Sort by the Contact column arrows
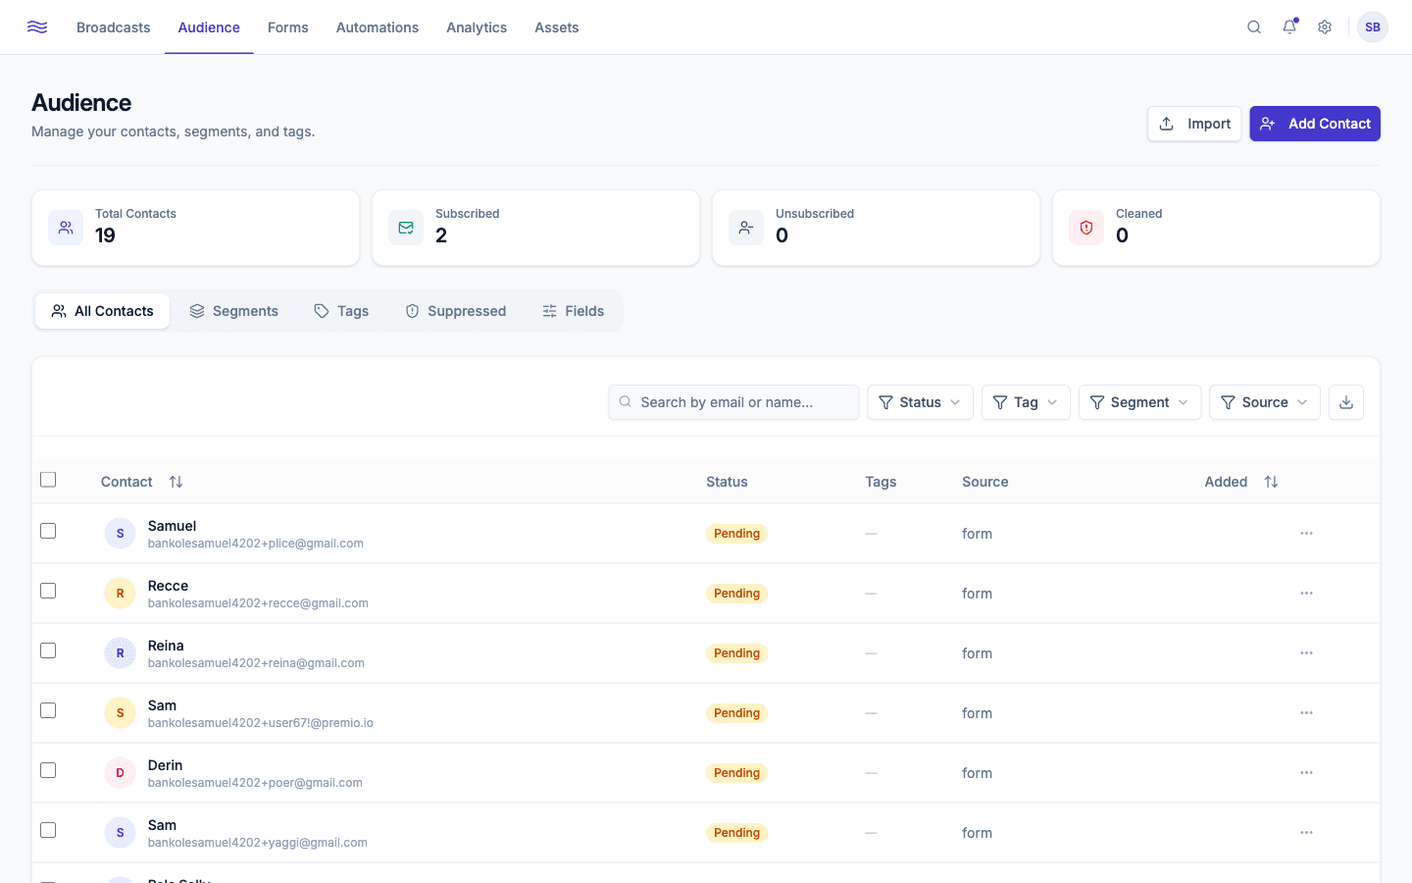Viewport: 1412px width, 883px height. (176, 482)
